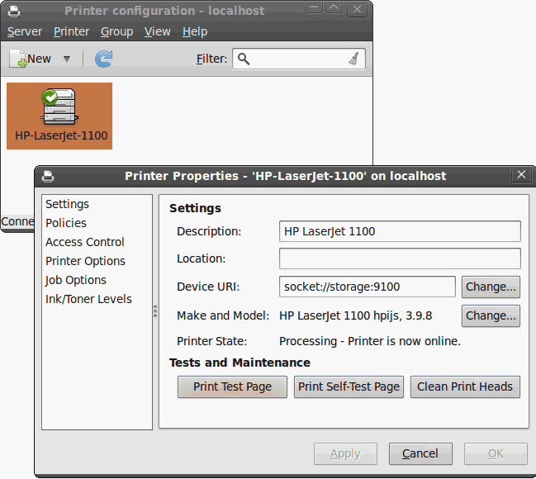536x479 pixels.
Task: Open the dropdown arrow beside New
Action: (67, 59)
